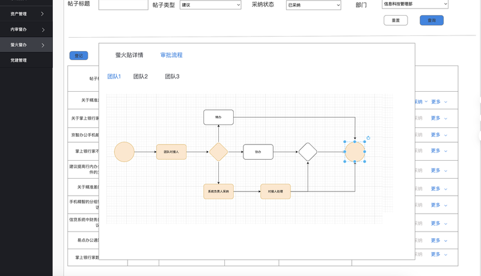
Task: Open 更多 for the 掌上银行家数 row
Action: click(439, 254)
